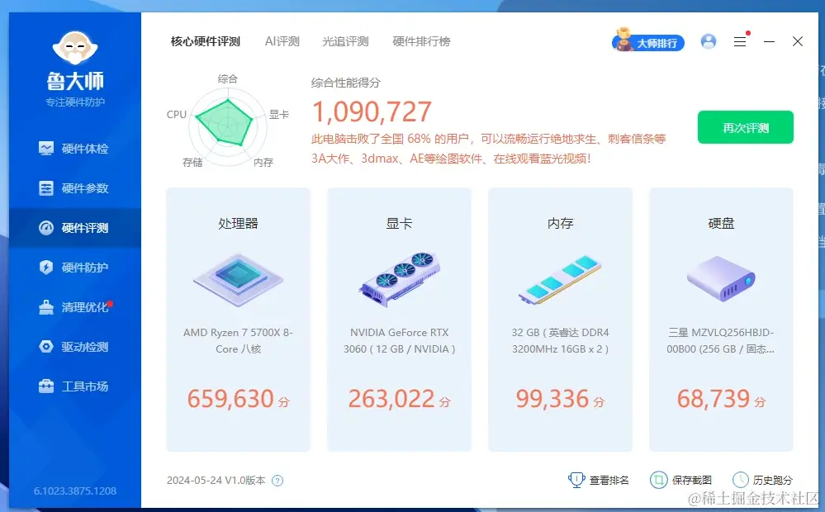Open 驱动检测 in the sidebar
Image resolution: width=825 pixels, height=512 pixels.
[x=75, y=347]
